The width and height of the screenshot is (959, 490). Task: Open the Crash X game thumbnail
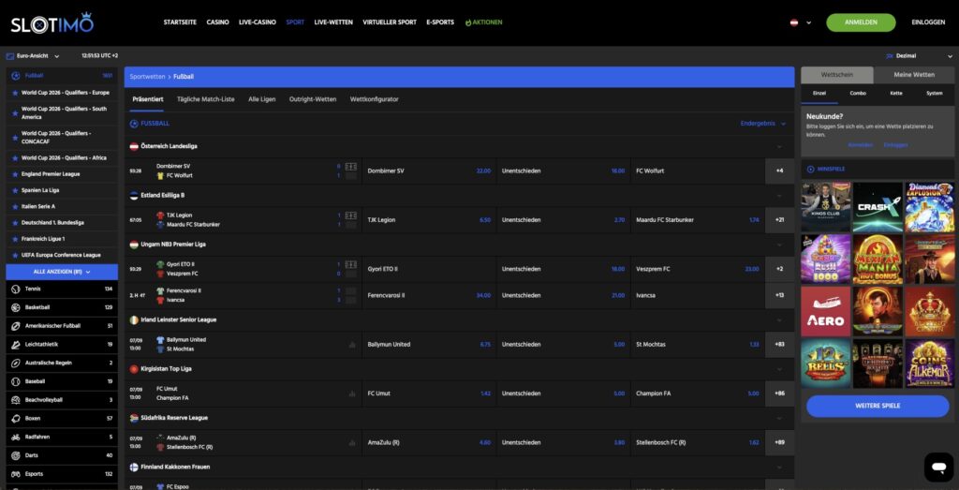pyautogui.click(x=877, y=207)
